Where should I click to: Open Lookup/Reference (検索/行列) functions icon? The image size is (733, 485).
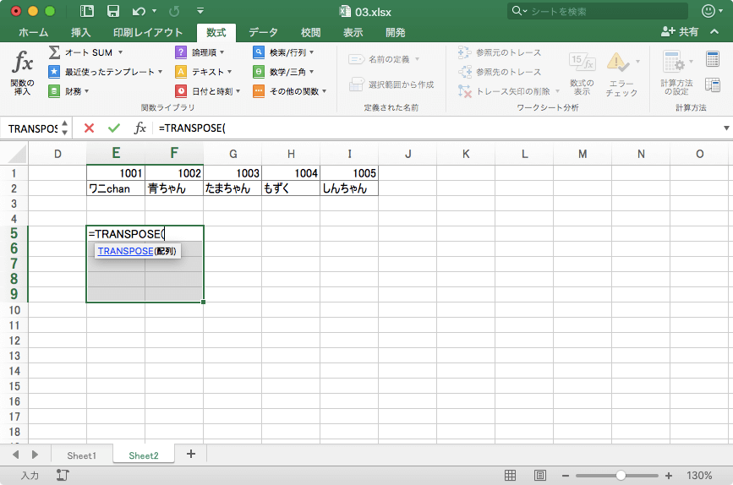coord(259,52)
